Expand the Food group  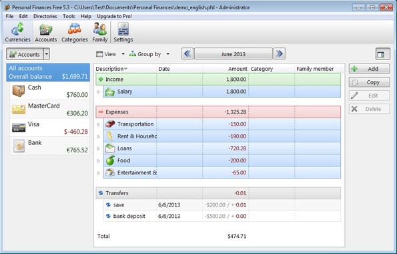pos(99,160)
